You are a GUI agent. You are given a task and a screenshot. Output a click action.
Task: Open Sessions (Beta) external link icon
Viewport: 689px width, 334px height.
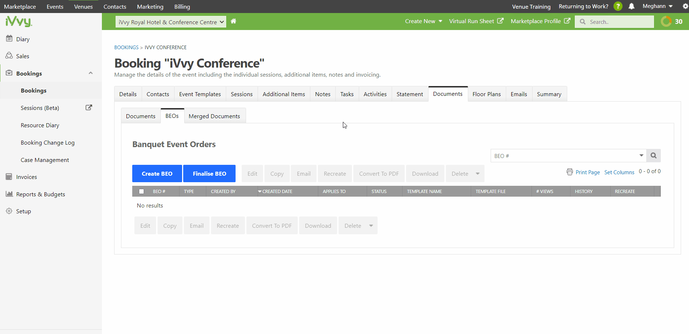pyautogui.click(x=89, y=107)
